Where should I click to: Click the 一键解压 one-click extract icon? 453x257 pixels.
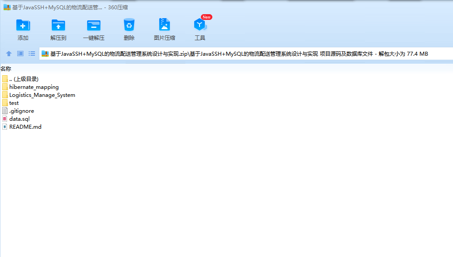coord(94,25)
